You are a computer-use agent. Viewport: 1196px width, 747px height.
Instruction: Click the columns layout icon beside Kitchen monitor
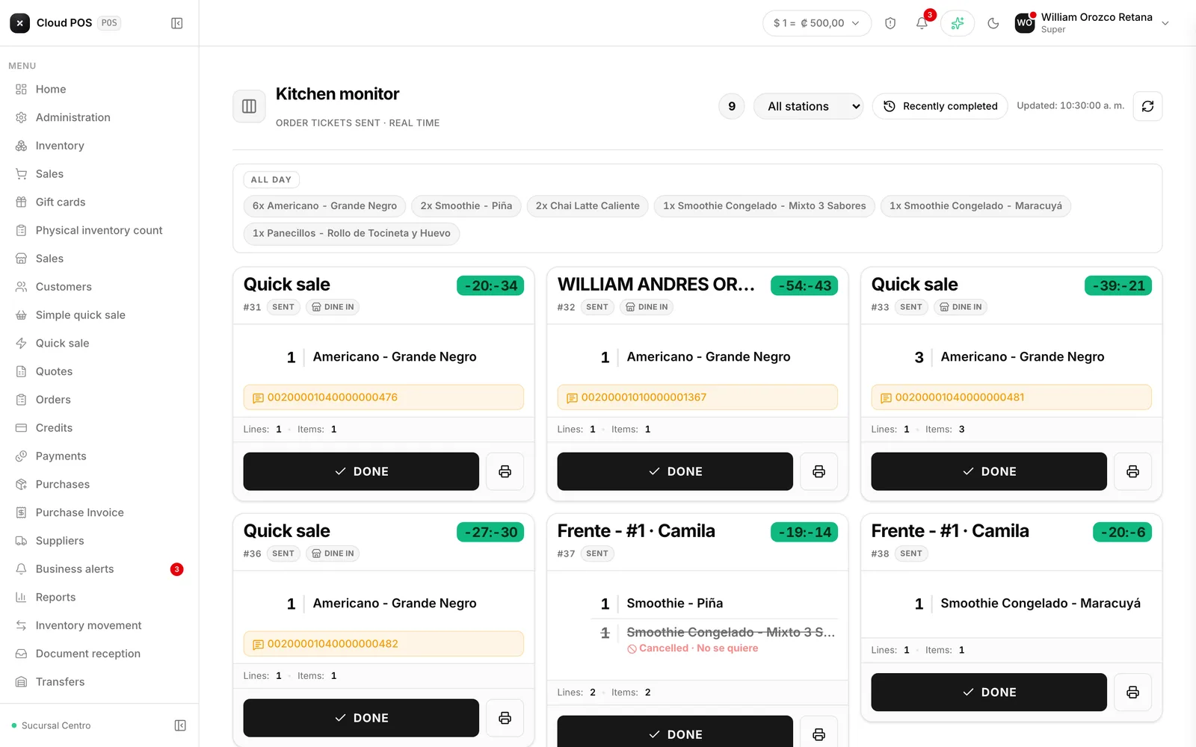[x=250, y=106]
